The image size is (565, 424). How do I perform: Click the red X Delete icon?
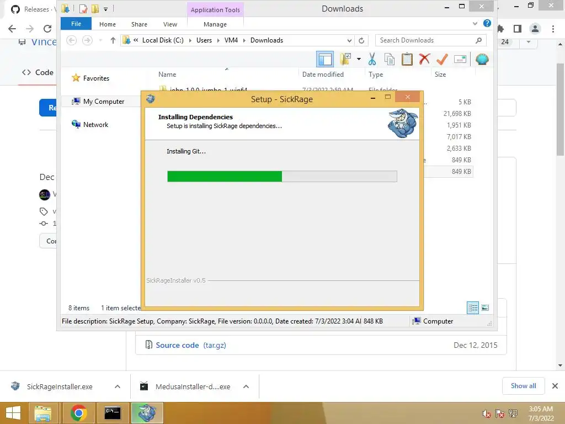pyautogui.click(x=425, y=59)
